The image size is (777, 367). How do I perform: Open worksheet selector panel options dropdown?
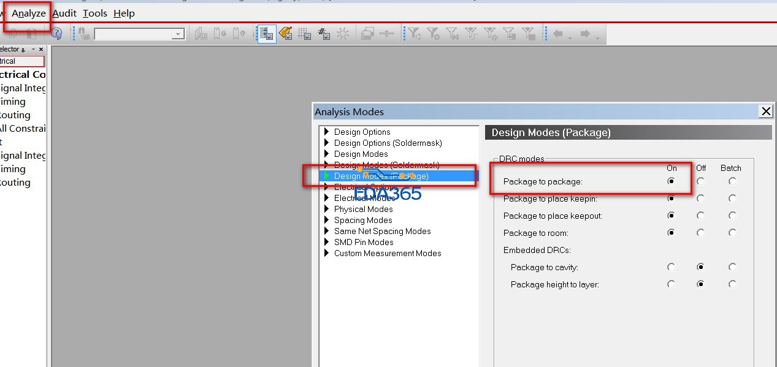coord(33,50)
